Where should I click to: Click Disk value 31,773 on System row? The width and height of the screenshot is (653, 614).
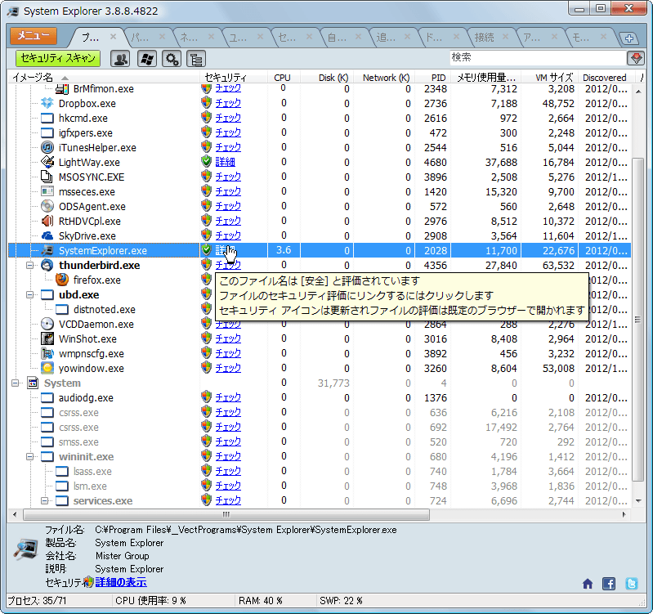tap(333, 383)
